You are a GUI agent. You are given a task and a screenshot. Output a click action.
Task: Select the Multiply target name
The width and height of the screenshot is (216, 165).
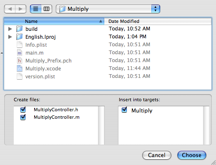[x=142, y=110]
